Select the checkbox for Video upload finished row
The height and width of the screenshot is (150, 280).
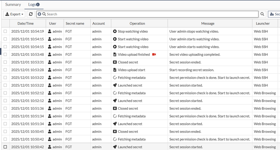pyautogui.click(x=5, y=55)
